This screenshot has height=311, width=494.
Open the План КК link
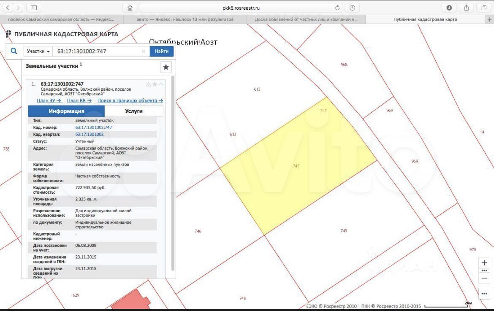click(x=79, y=101)
